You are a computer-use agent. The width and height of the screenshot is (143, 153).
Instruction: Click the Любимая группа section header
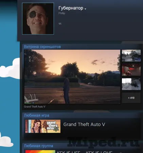click(x=38, y=146)
